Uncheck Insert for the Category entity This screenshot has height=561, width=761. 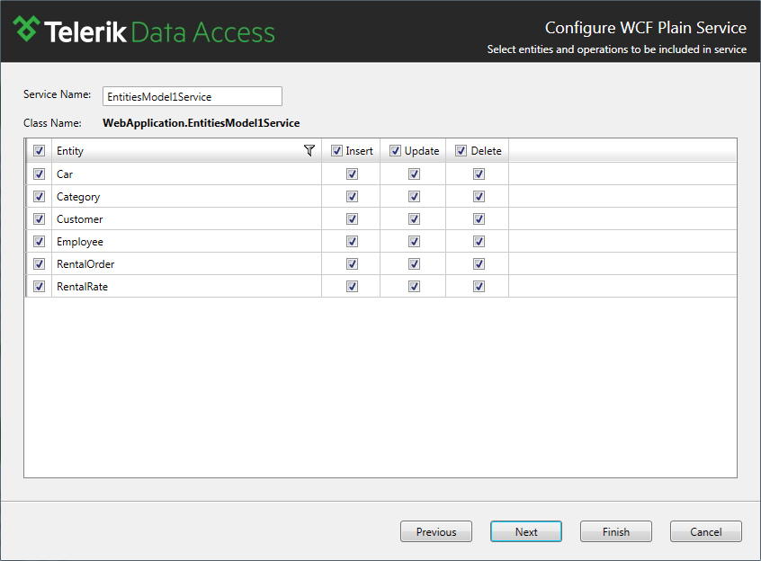pos(353,196)
